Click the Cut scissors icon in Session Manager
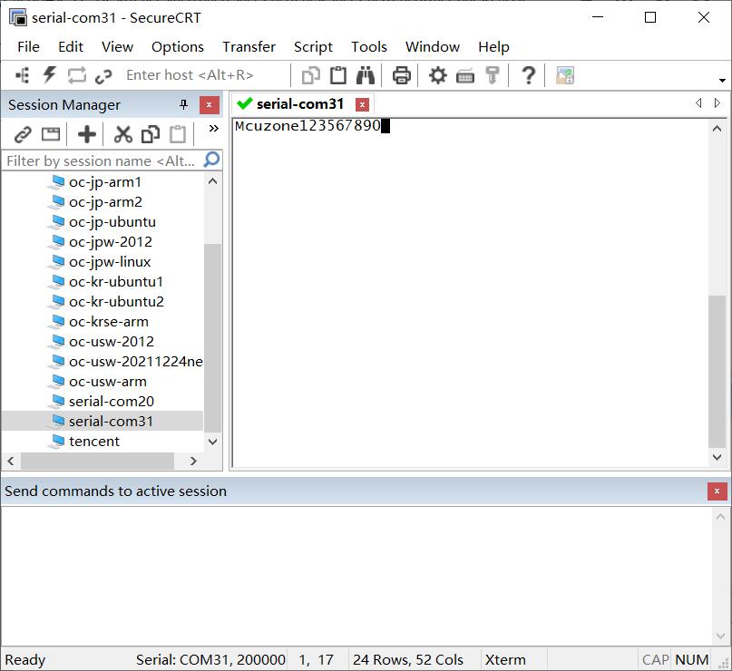This screenshot has height=671, width=732. click(122, 134)
